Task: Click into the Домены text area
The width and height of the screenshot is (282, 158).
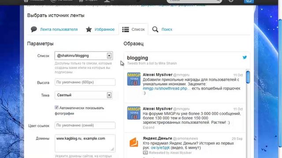Action: [x=85, y=143]
